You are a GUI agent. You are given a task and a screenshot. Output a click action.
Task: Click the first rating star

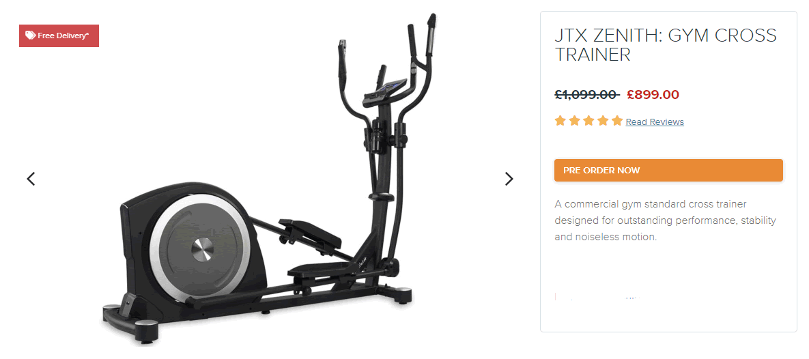coord(560,121)
